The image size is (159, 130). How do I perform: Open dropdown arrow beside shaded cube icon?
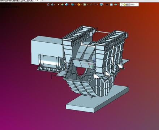[69, 5]
